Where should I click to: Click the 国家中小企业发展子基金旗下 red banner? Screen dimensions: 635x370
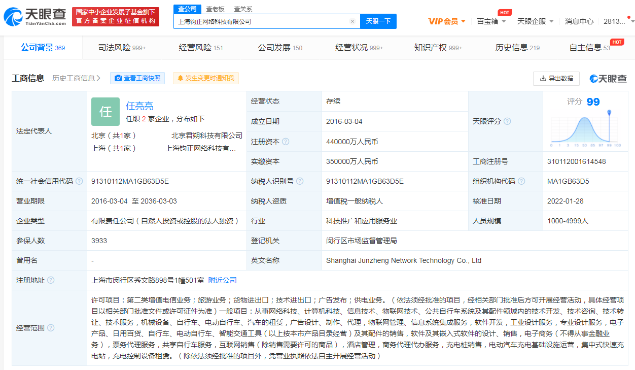click(116, 17)
